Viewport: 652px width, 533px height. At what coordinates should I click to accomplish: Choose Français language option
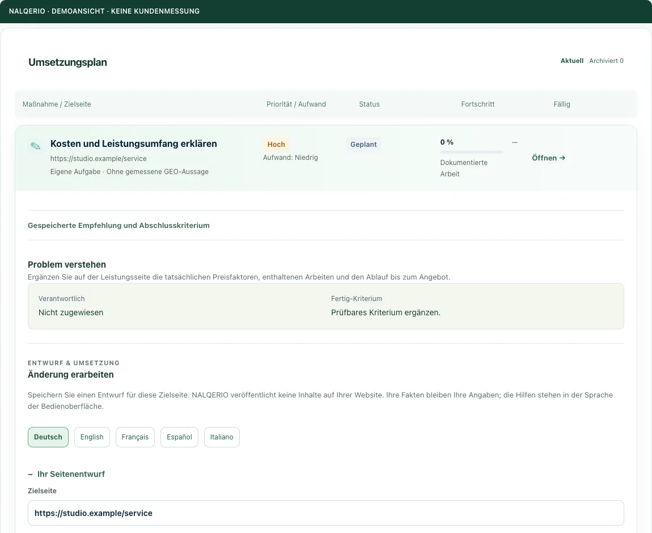(135, 437)
